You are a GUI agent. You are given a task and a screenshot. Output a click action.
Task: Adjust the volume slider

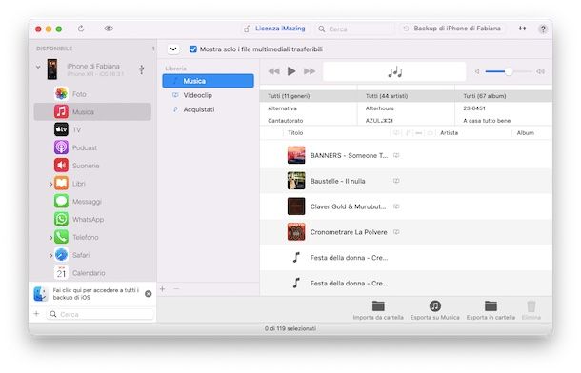(509, 71)
